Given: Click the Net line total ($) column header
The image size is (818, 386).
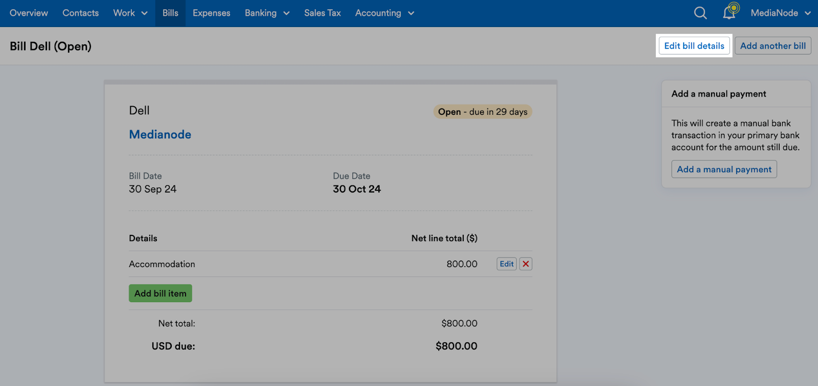Looking at the screenshot, I should pyautogui.click(x=444, y=238).
